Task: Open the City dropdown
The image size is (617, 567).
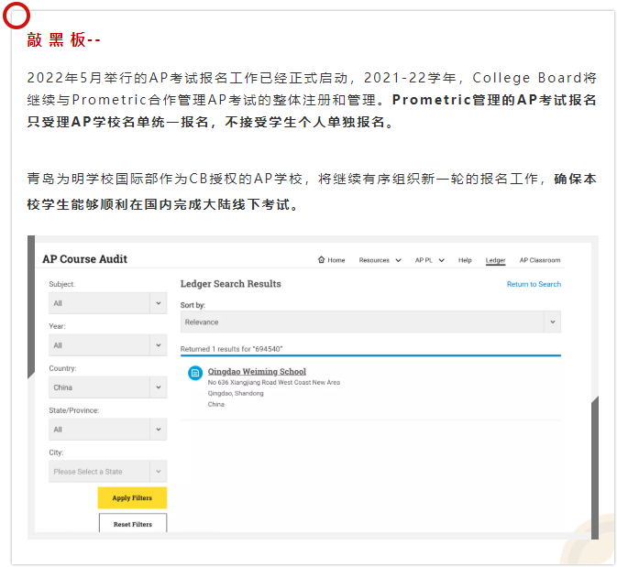Action: tap(108, 472)
